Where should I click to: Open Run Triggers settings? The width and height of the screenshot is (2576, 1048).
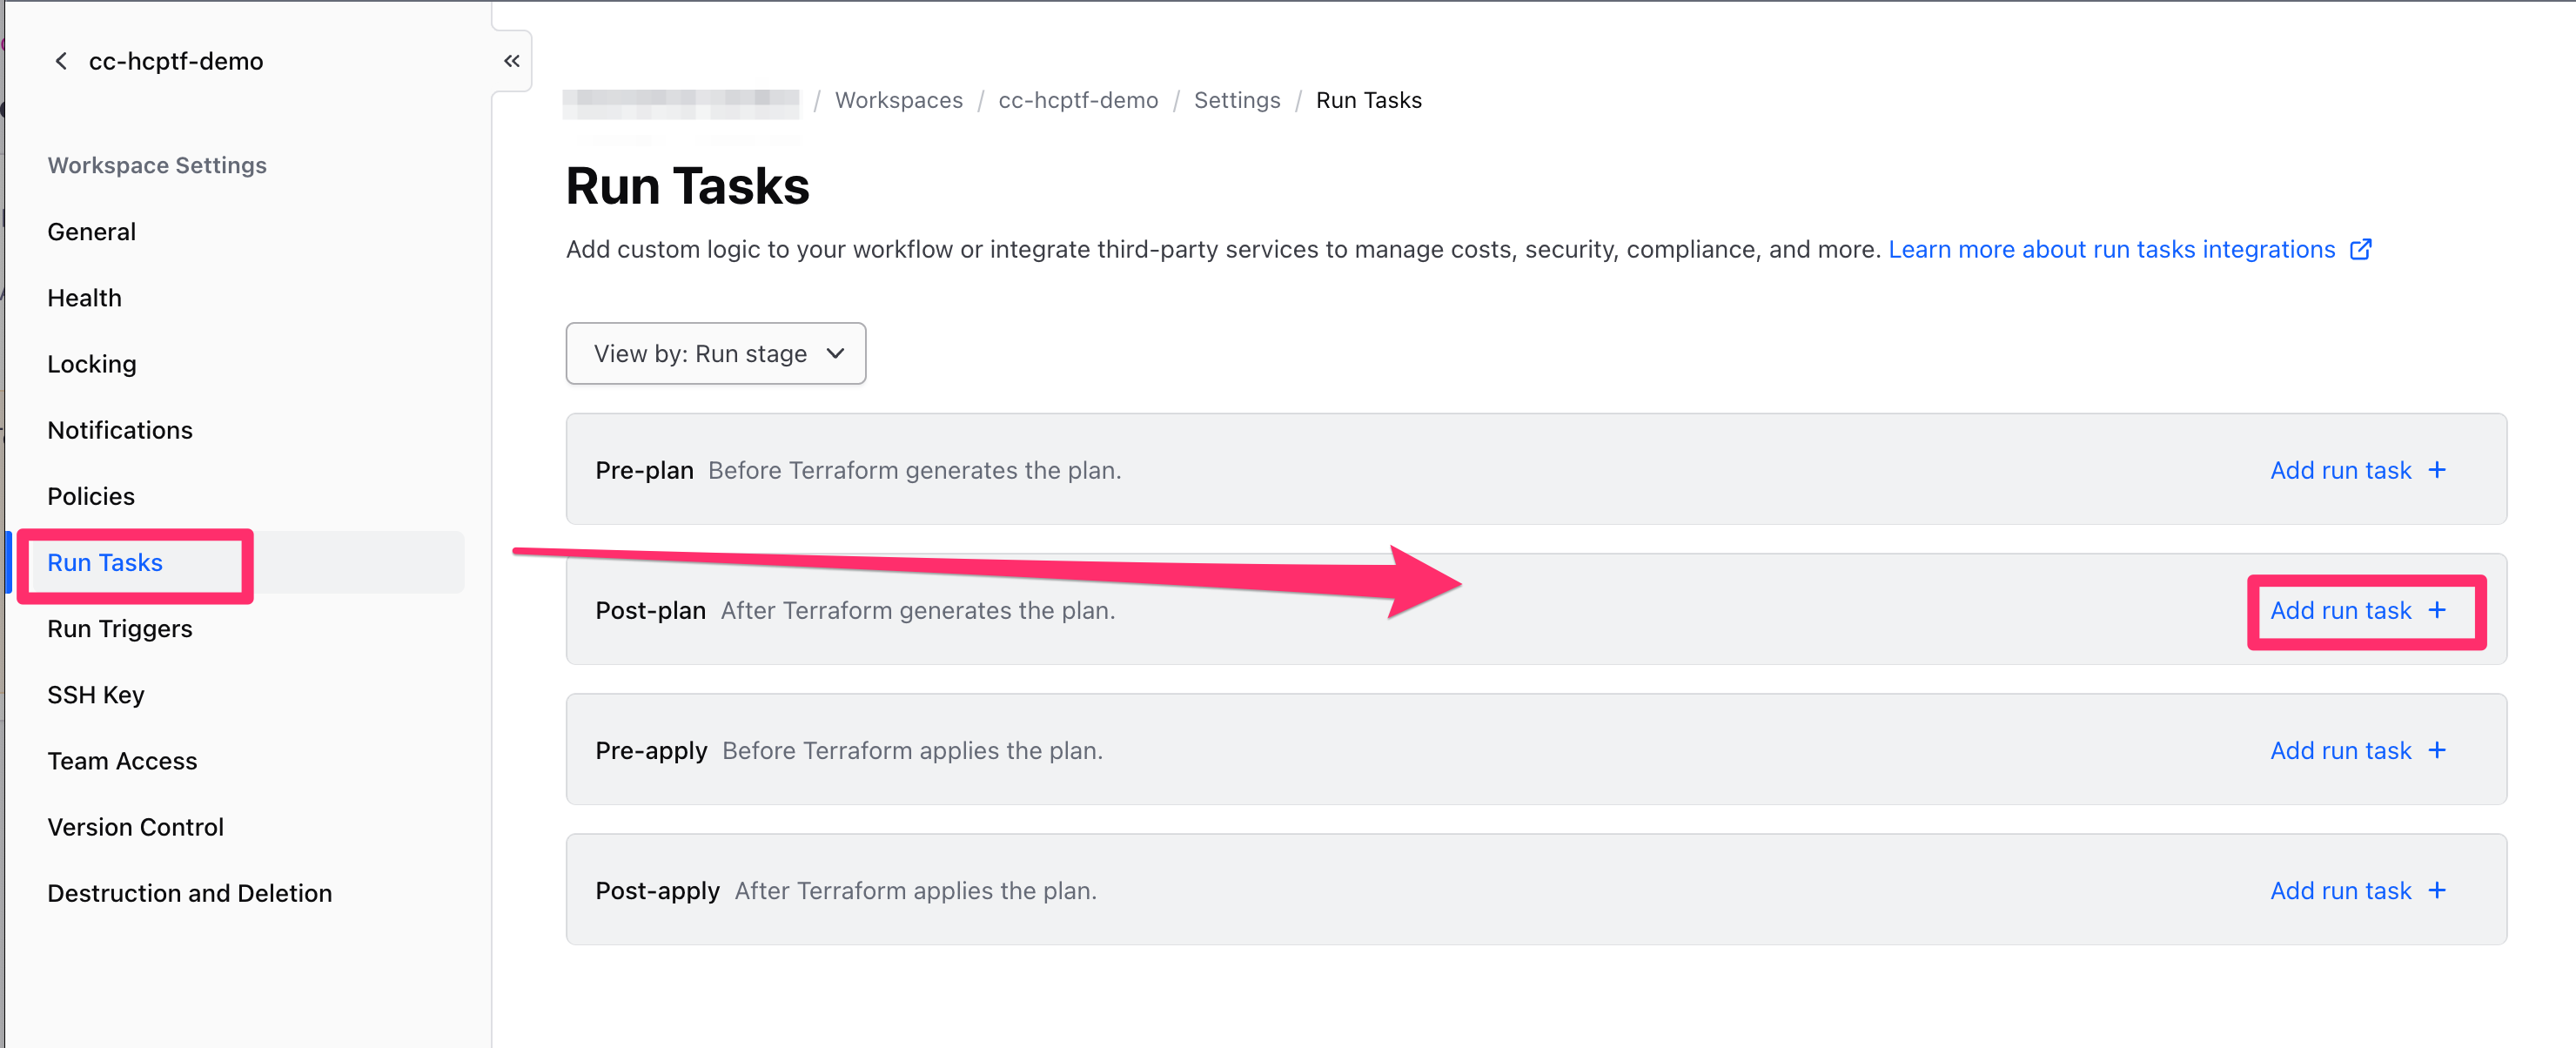click(x=120, y=629)
